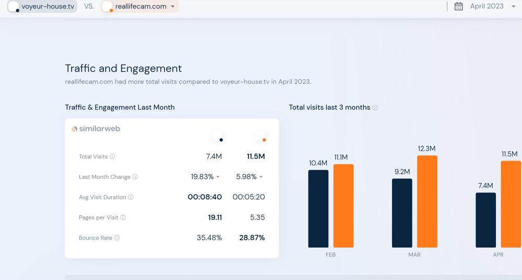Expand the reallifecam.com competitor dropdown
The width and height of the screenshot is (522, 280).
173,6
